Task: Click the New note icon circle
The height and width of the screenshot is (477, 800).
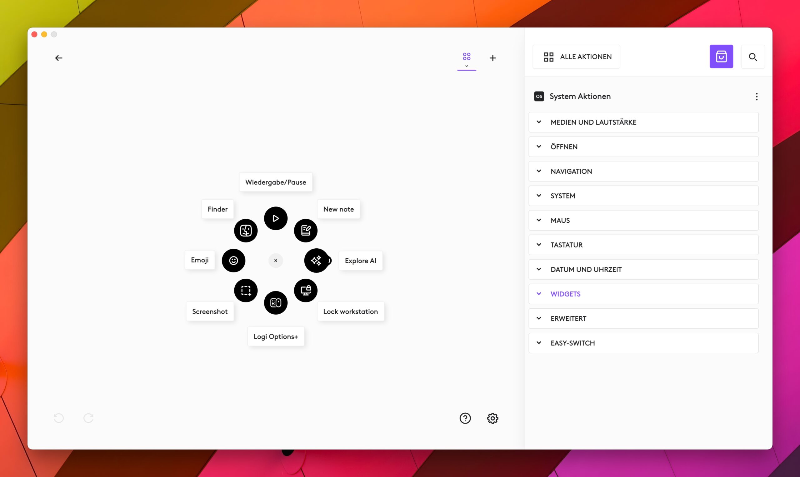Action: click(305, 231)
